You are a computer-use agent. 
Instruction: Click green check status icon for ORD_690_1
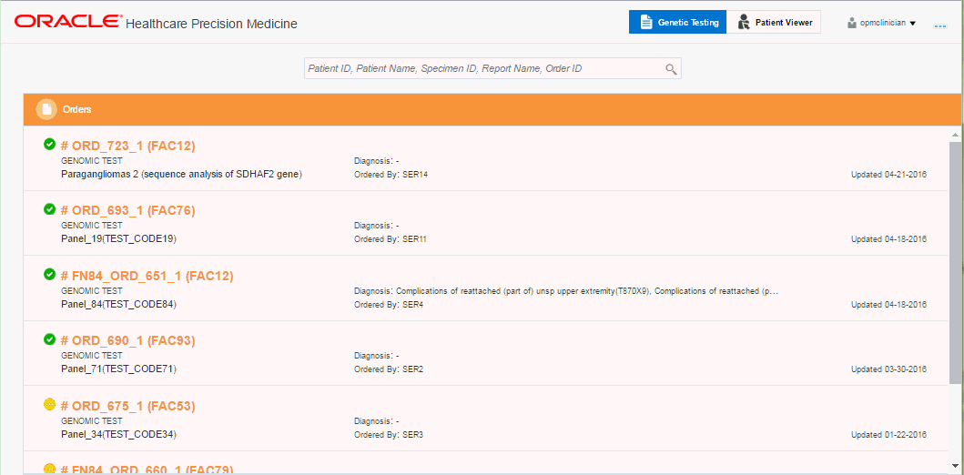(50, 339)
